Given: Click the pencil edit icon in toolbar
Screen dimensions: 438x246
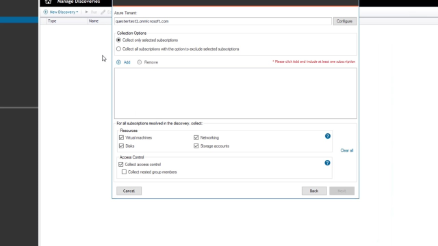Looking at the screenshot, I should point(103,12).
